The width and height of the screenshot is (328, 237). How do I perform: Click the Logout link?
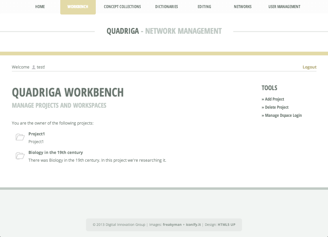coord(309,67)
